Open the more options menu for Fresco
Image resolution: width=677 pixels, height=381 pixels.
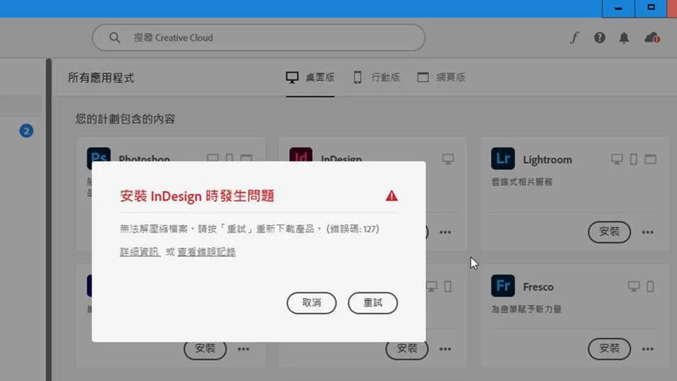[x=648, y=349]
